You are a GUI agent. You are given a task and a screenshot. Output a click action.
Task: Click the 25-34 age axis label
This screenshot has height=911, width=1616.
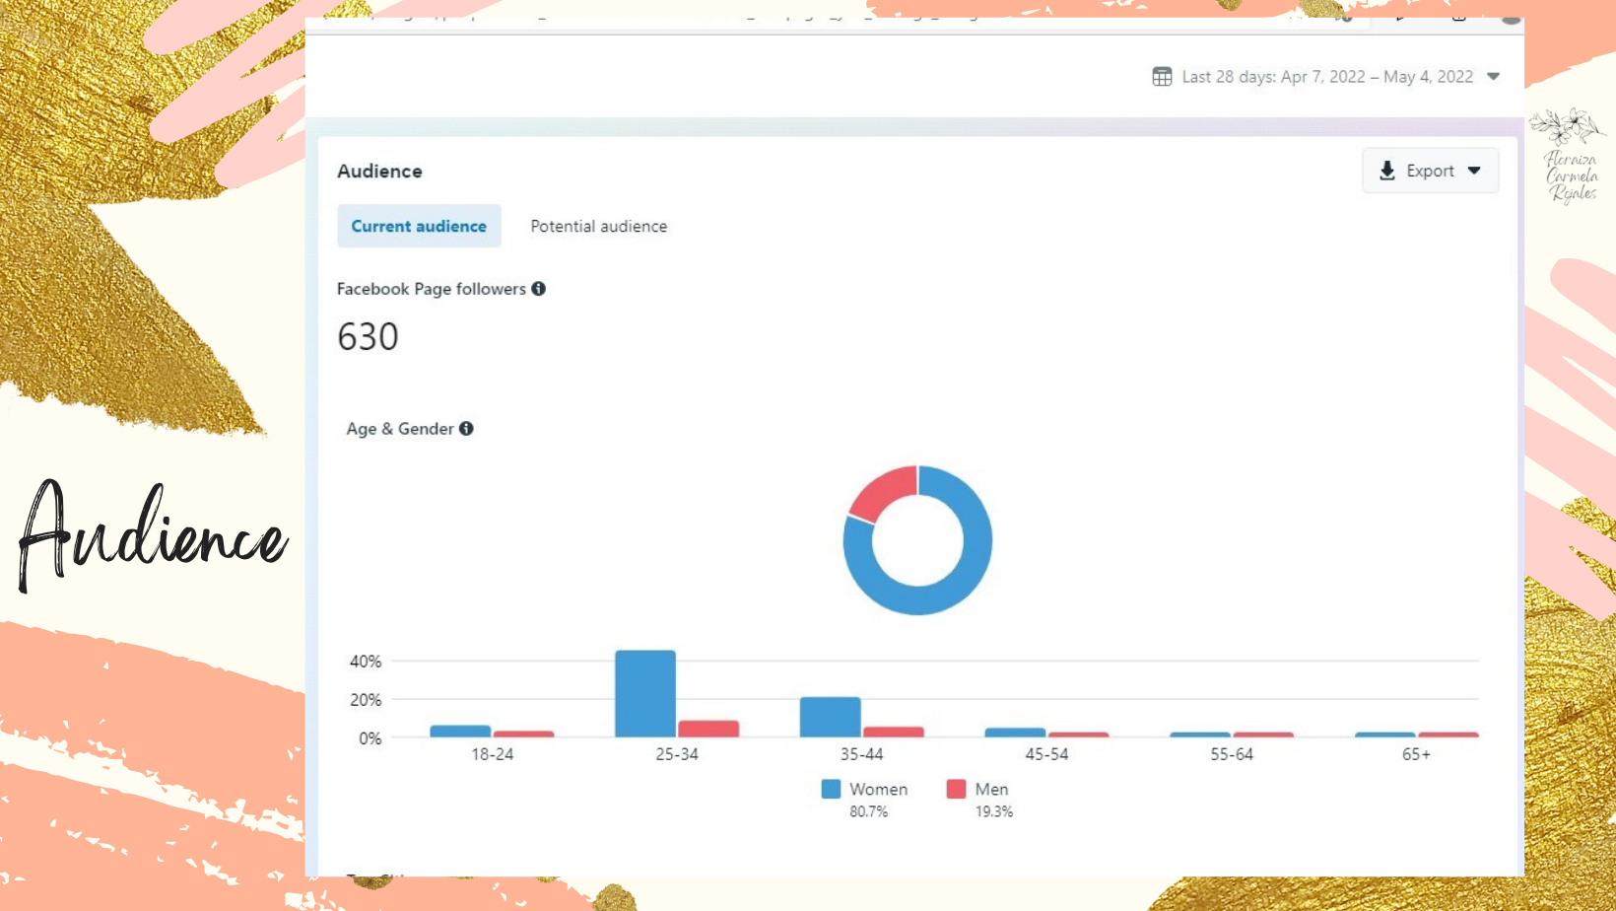pyautogui.click(x=677, y=754)
